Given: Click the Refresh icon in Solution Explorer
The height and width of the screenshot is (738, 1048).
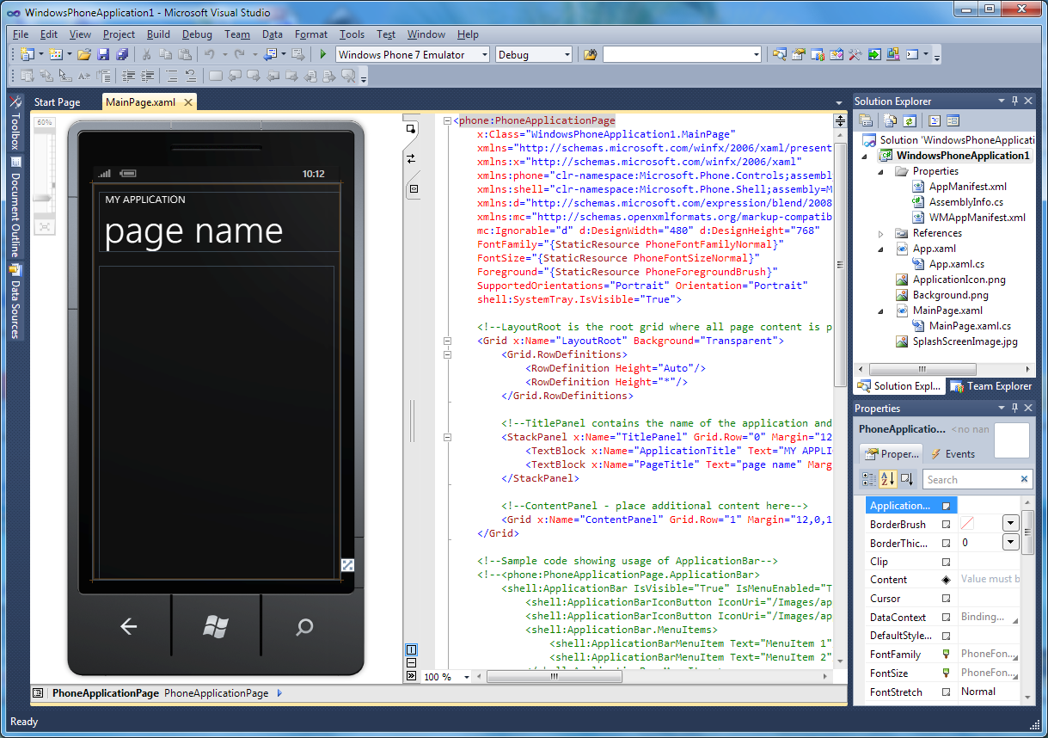Looking at the screenshot, I should pyautogui.click(x=910, y=121).
